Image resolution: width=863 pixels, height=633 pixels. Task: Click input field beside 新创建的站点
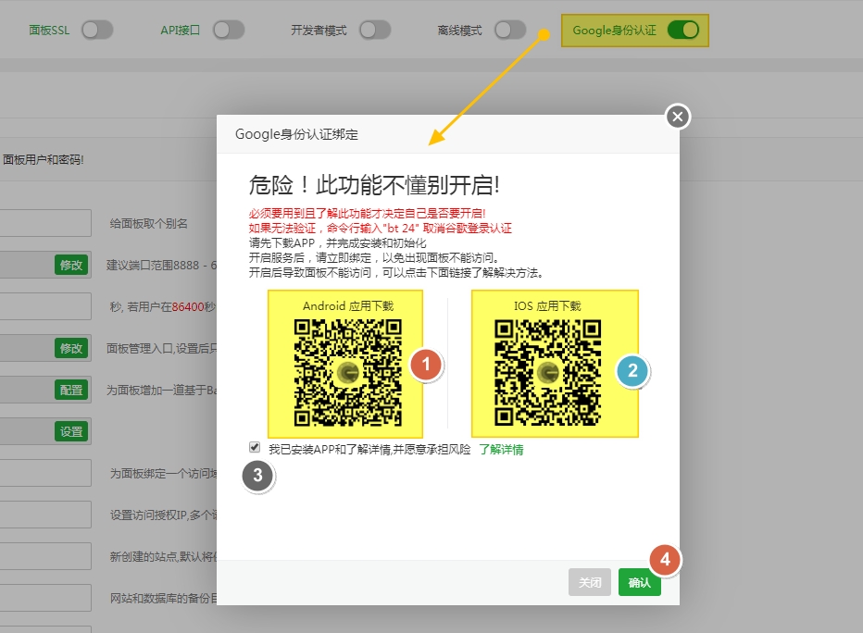click(x=45, y=556)
